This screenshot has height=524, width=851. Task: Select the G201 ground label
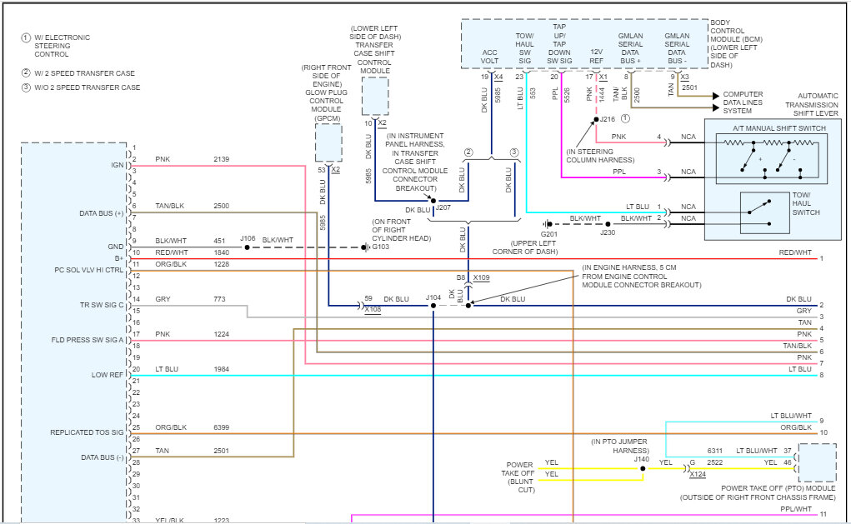click(x=548, y=234)
